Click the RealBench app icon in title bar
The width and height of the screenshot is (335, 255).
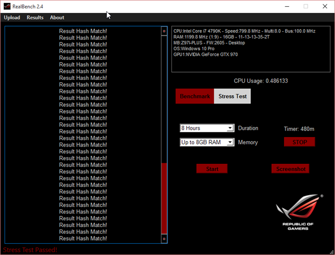[x=7, y=6]
